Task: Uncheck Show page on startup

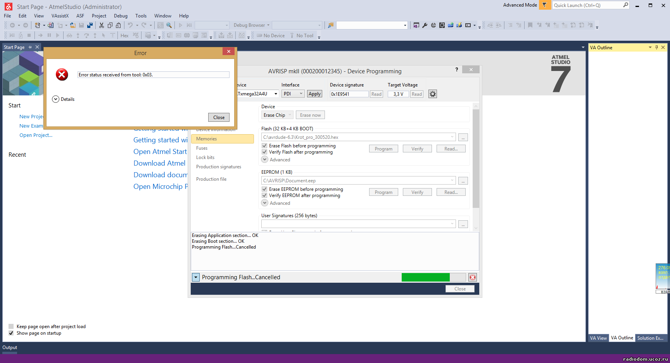Action: 11,333
